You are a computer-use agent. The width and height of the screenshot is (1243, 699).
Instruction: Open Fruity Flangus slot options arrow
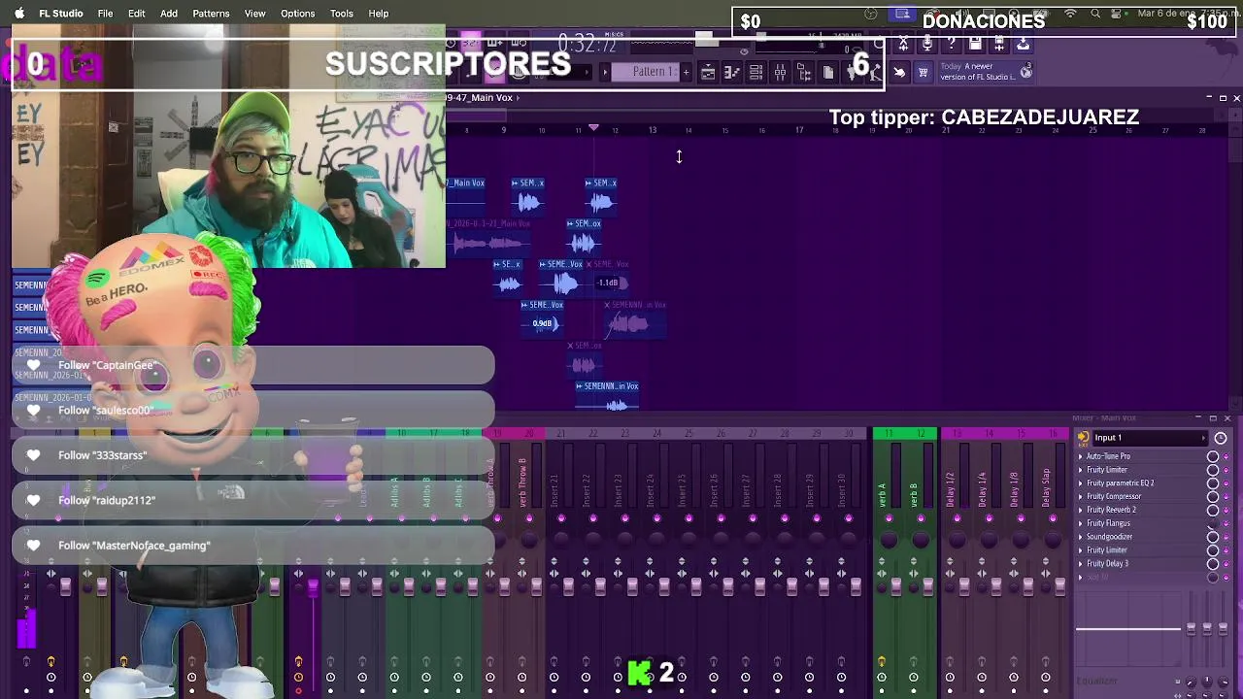1081,523
